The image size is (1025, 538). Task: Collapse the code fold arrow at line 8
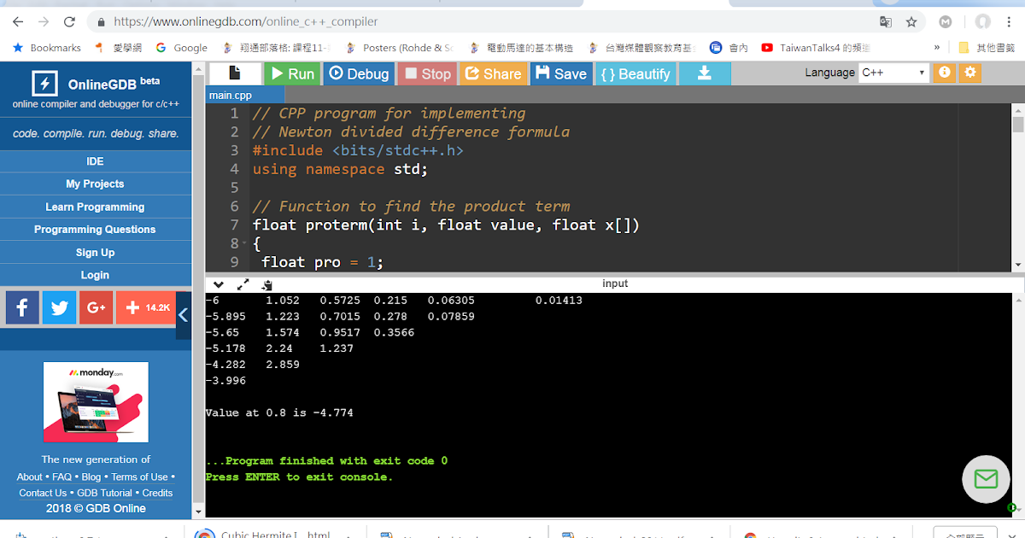245,244
